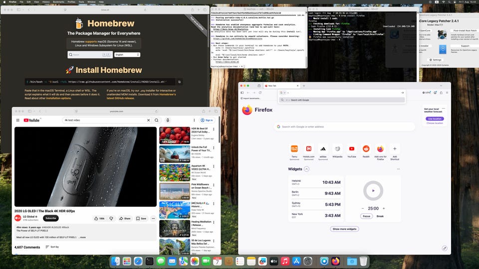
Task: Collapse the Widgets section chevron
Action: click(307, 169)
